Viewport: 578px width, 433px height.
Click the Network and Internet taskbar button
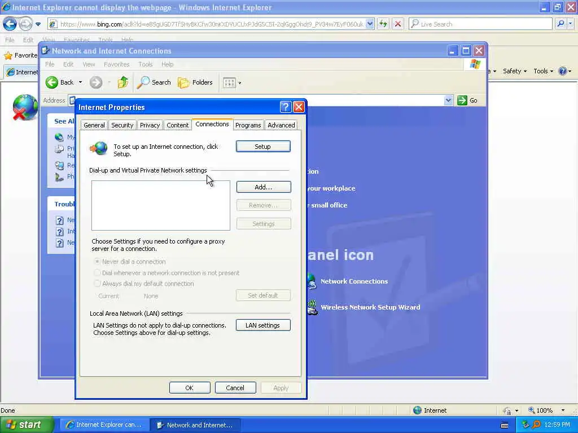[195, 425]
